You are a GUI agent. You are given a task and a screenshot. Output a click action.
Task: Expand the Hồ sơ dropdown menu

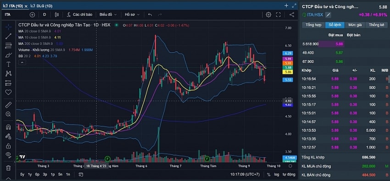(132, 15)
